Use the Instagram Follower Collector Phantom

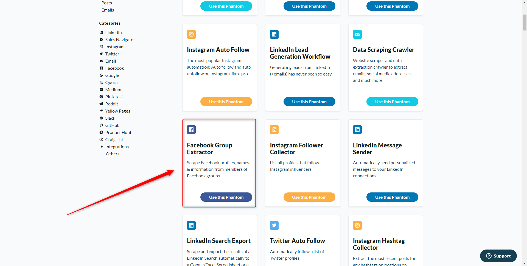[x=309, y=197]
